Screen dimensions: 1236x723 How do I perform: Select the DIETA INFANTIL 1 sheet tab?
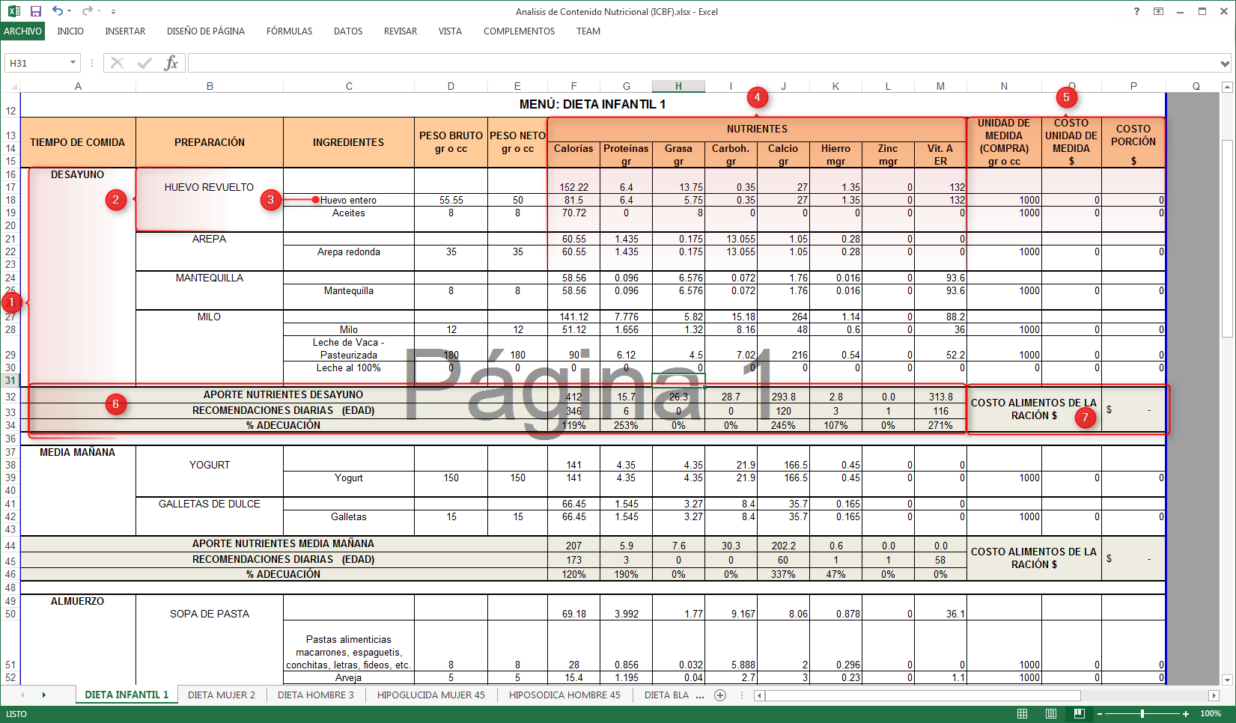pyautogui.click(x=127, y=695)
